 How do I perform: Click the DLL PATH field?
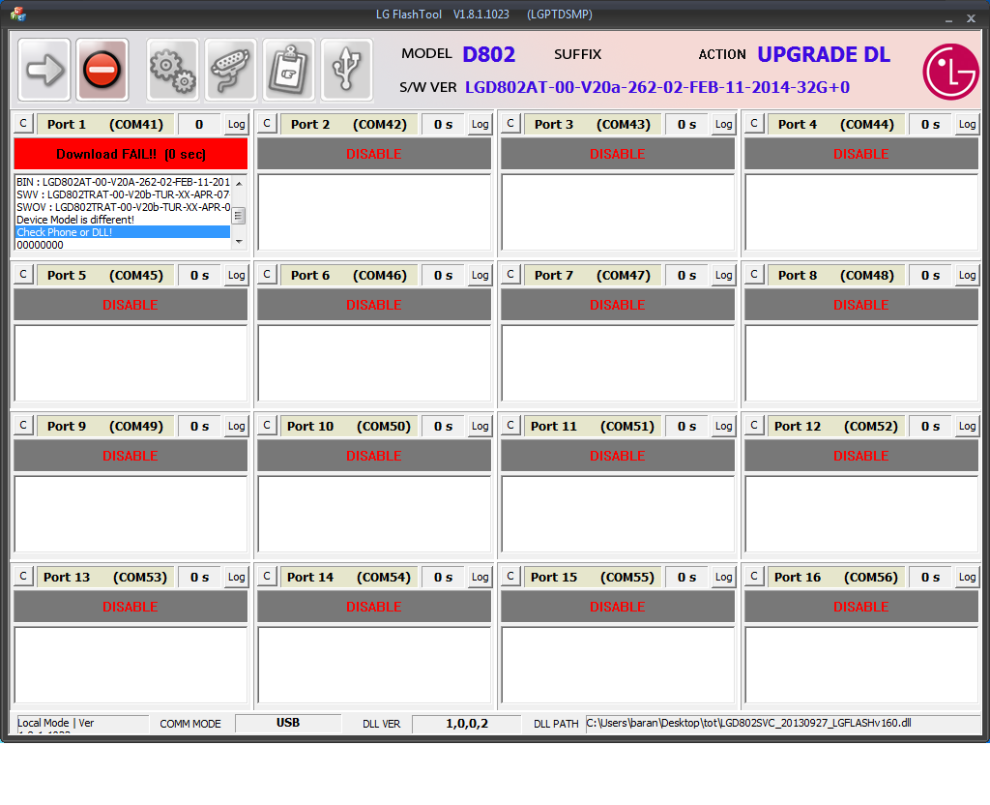782,724
